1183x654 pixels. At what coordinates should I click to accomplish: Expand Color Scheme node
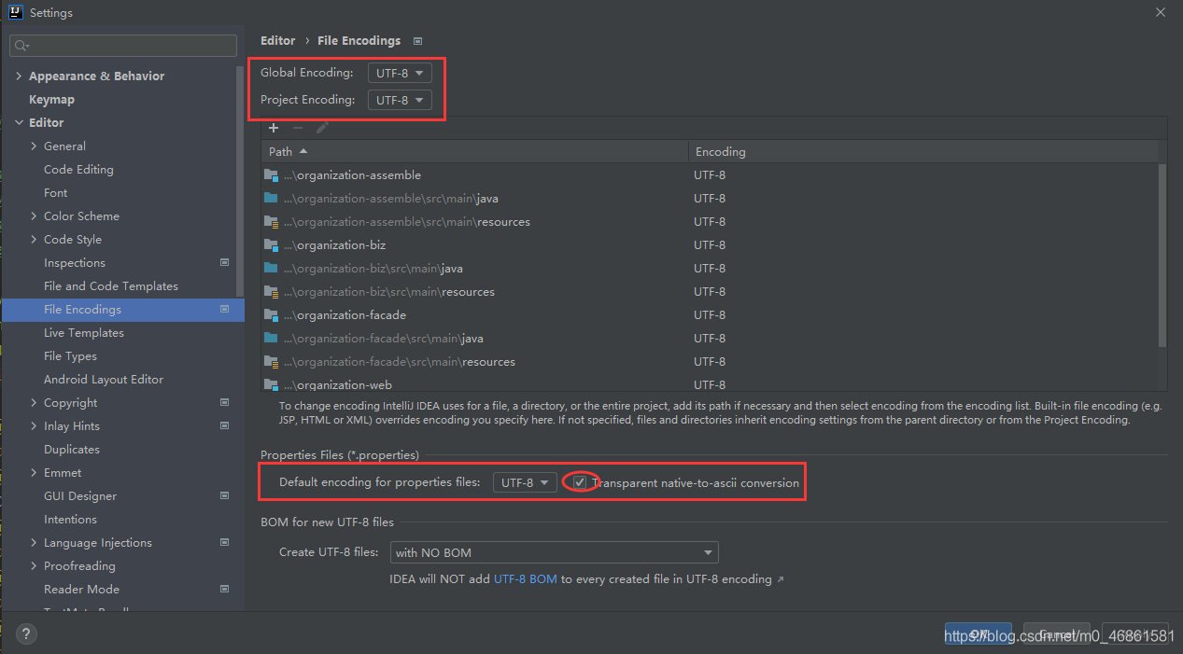(34, 216)
